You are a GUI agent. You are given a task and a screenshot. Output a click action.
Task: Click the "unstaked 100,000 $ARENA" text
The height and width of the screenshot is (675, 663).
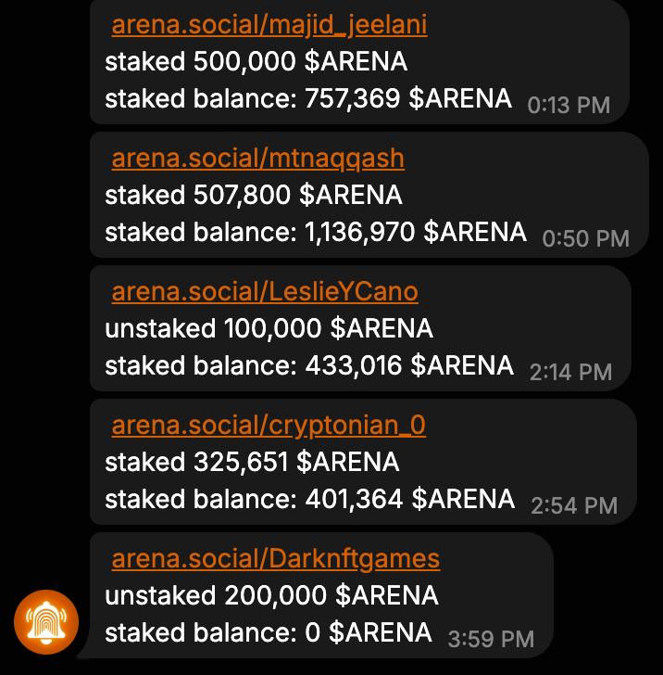[269, 329]
